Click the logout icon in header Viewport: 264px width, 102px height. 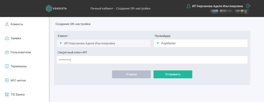pyautogui.click(x=248, y=6)
